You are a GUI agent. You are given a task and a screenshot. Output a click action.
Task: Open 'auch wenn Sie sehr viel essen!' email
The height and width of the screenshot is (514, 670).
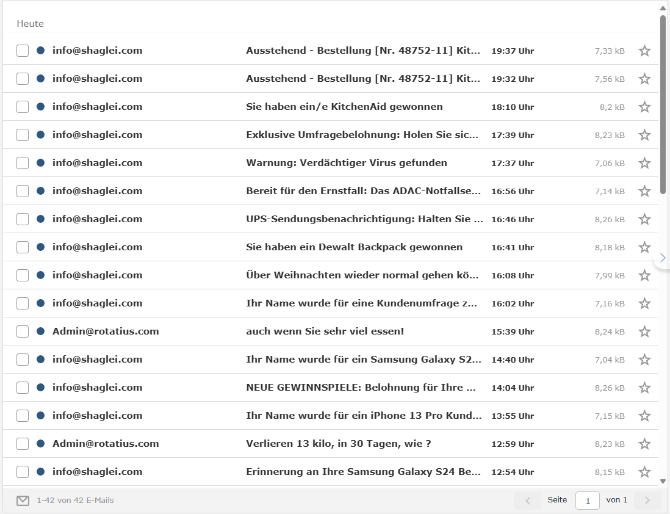pyautogui.click(x=325, y=331)
